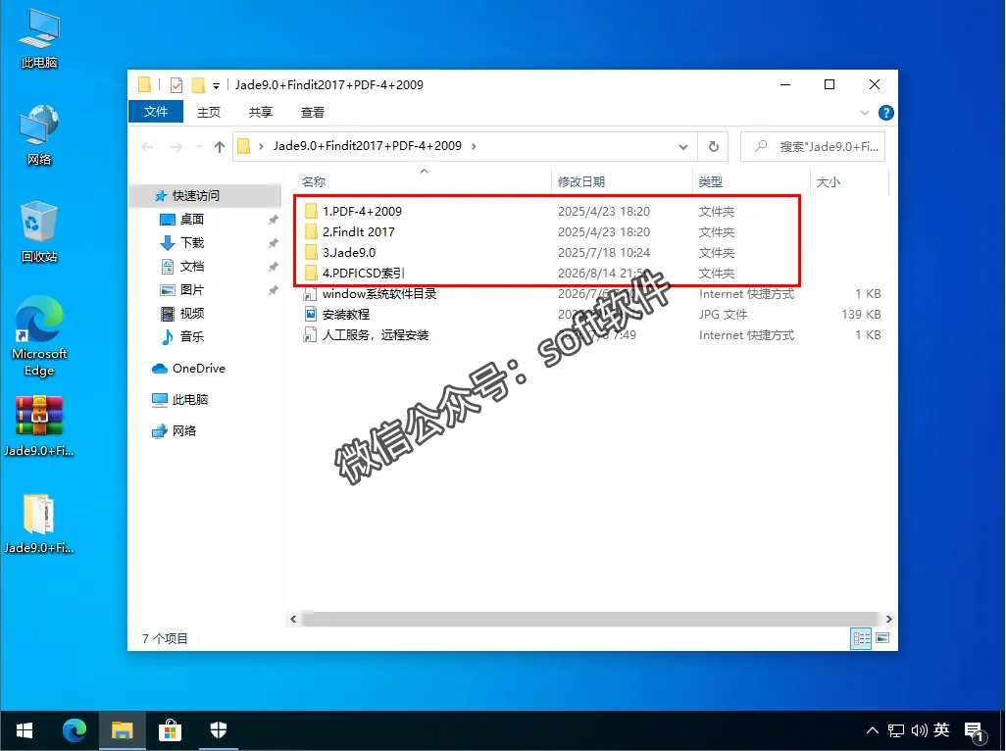Open Microsoft Edge from the taskbar
Screen dimensions: 1006x751
pos(75,730)
